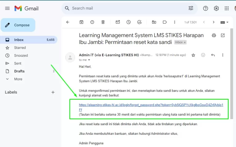
Task: Add email to Tasks
Action: click(x=140, y=22)
